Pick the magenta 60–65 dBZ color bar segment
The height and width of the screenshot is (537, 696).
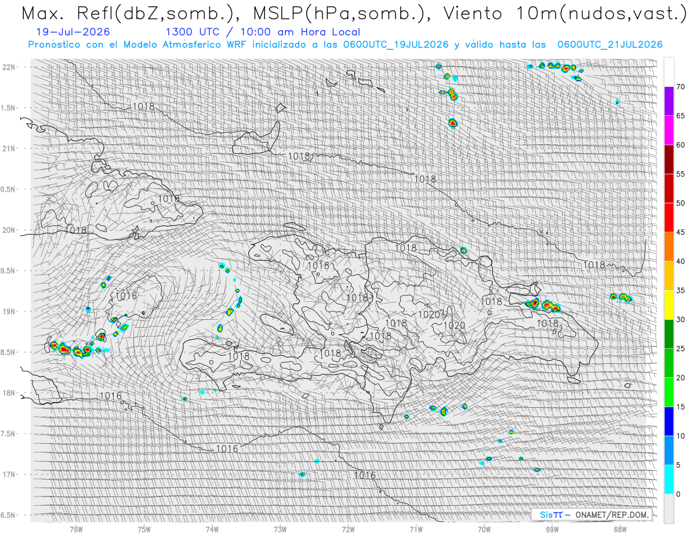pyautogui.click(x=669, y=130)
